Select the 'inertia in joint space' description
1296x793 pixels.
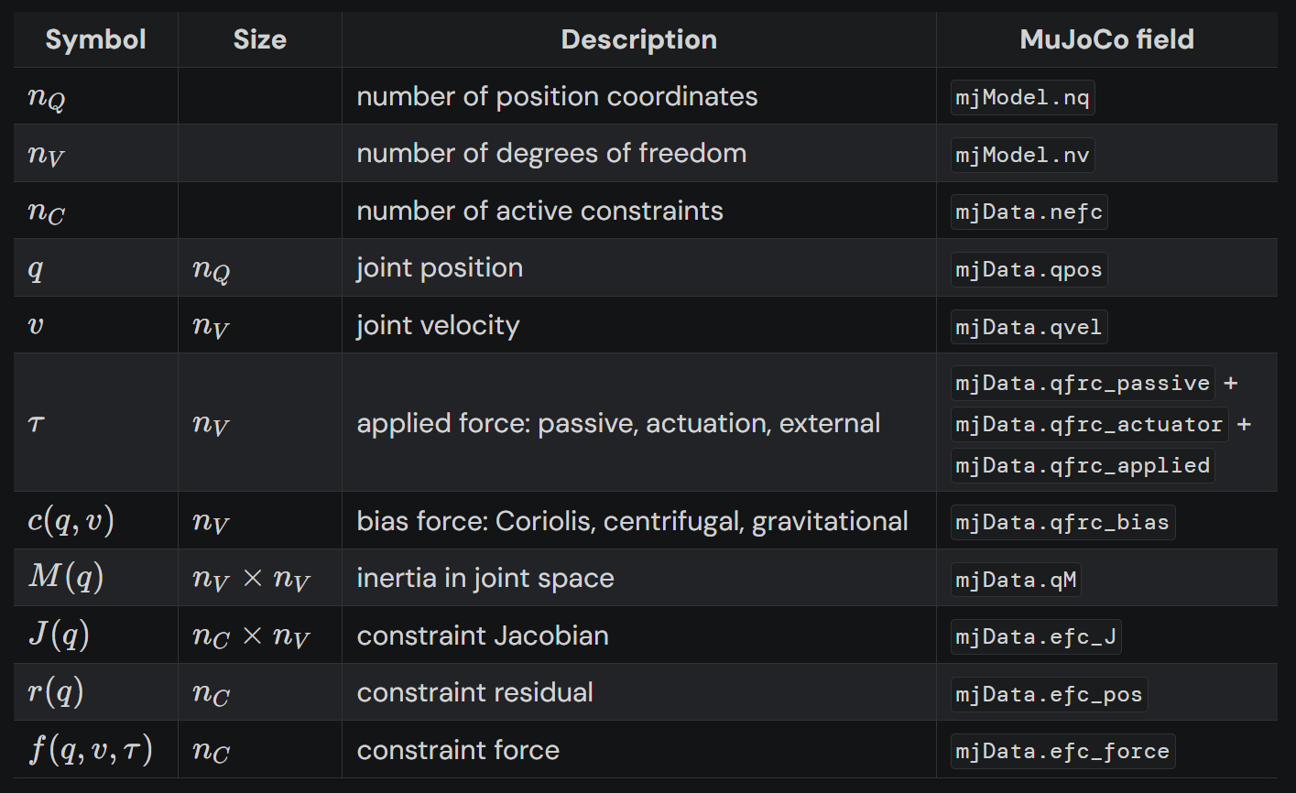click(485, 579)
